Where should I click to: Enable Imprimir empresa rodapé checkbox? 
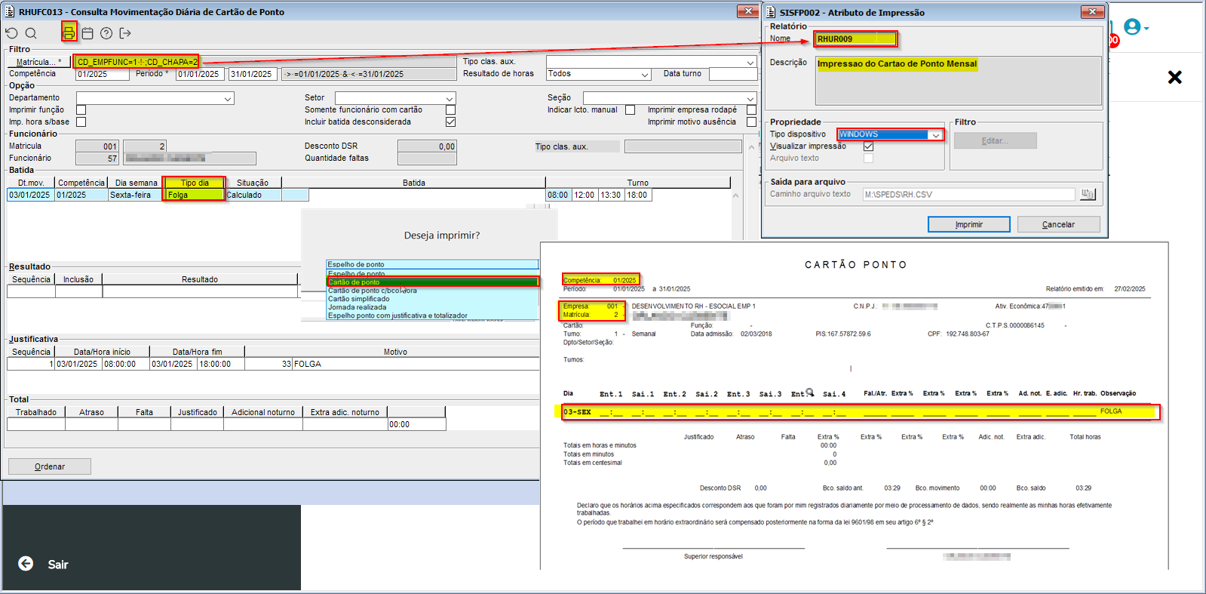coord(751,110)
